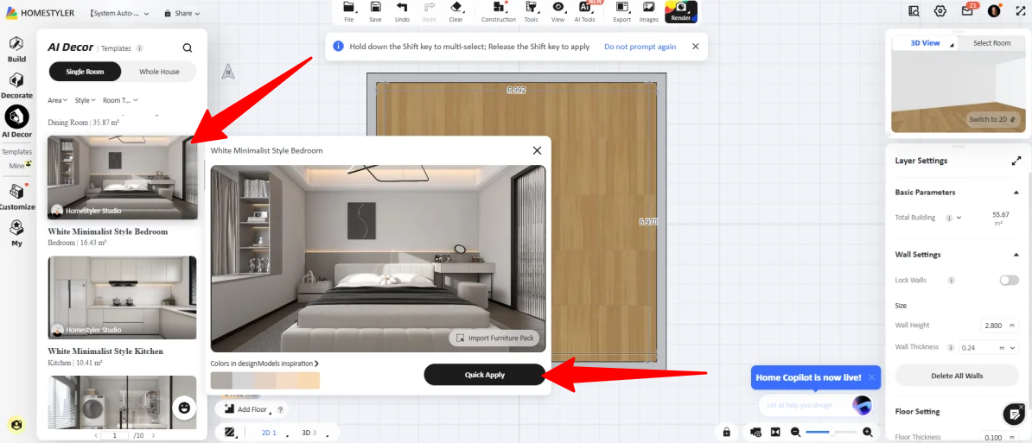The image size is (1032, 443).
Task: Open the Export toolbar icon
Action: click(x=622, y=7)
